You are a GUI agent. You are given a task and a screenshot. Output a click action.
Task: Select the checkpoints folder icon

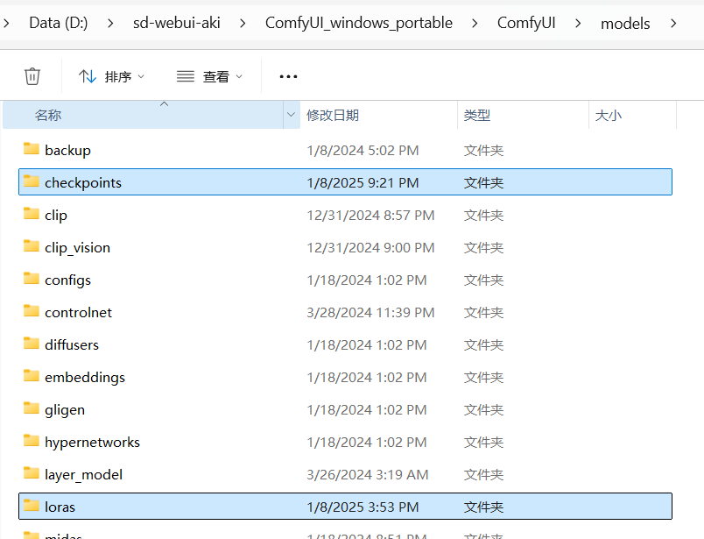coord(32,181)
